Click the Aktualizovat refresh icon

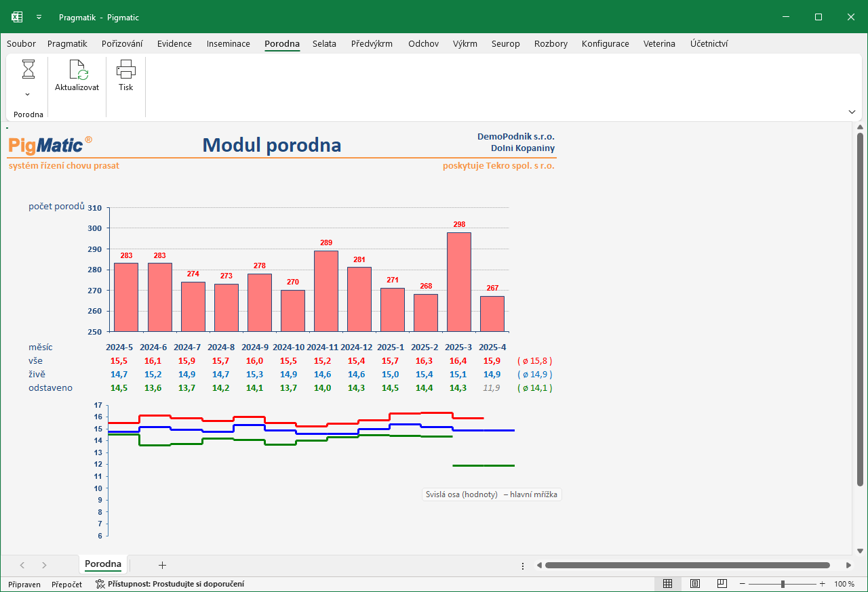click(x=77, y=70)
